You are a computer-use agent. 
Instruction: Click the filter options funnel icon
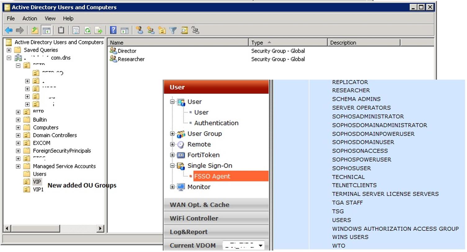tap(173, 30)
